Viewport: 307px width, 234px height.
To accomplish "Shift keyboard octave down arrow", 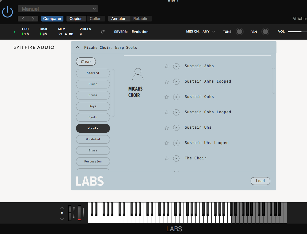I will click(x=62, y=219).
